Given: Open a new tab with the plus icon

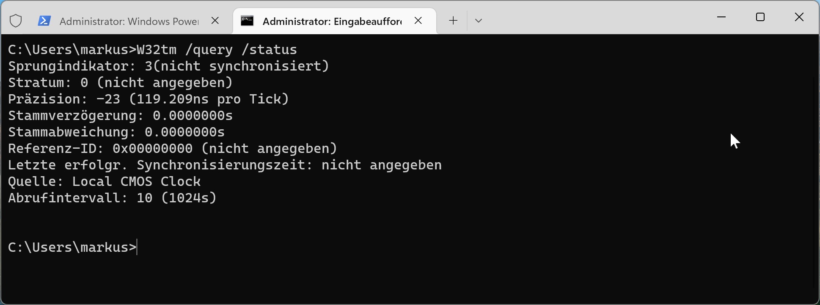Looking at the screenshot, I should (452, 20).
